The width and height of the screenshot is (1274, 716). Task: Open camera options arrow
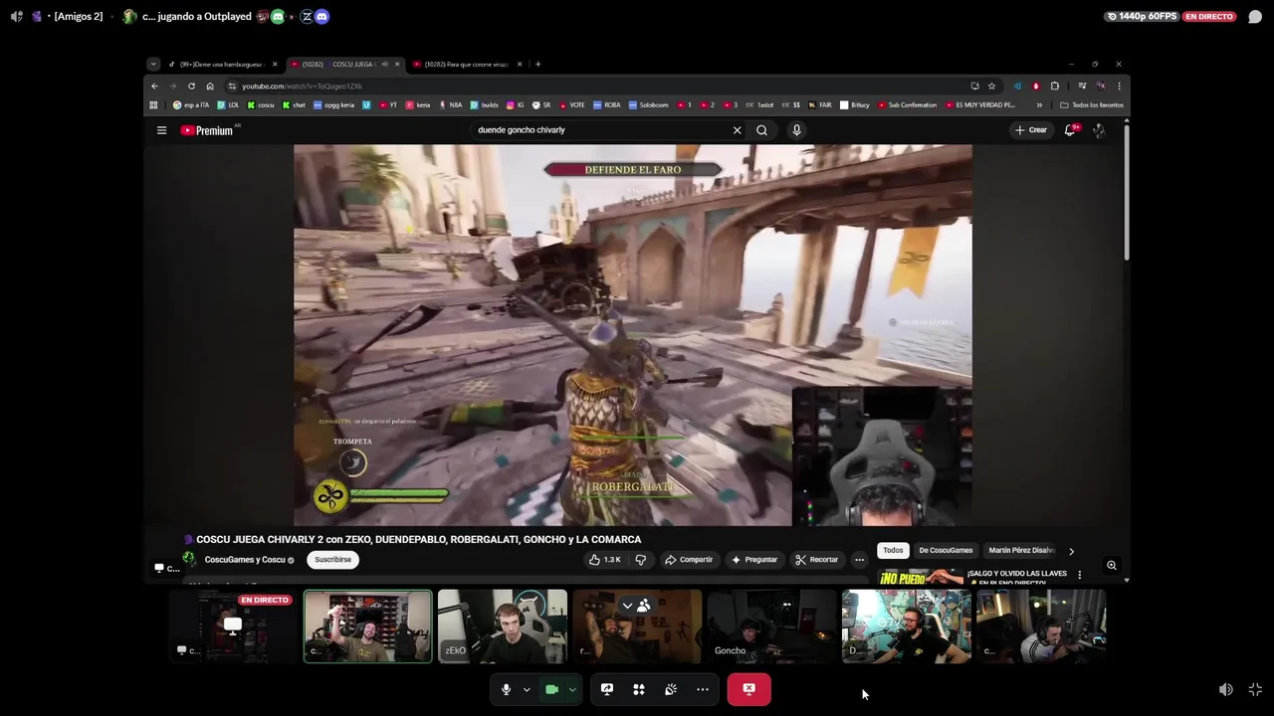572,689
